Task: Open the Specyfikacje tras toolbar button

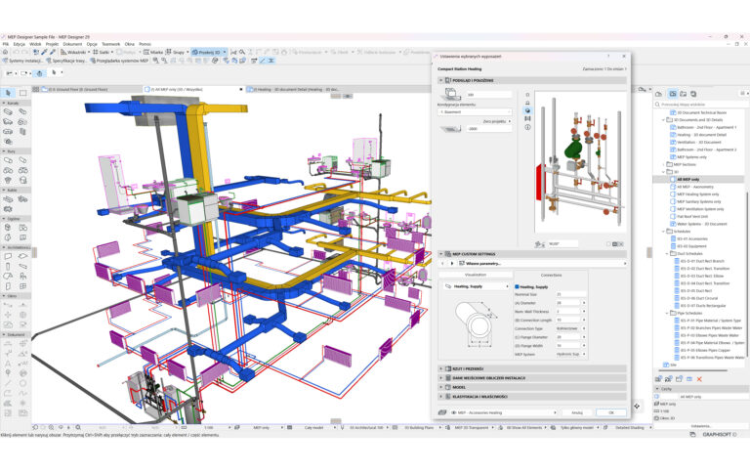Action: pyautogui.click(x=66, y=61)
